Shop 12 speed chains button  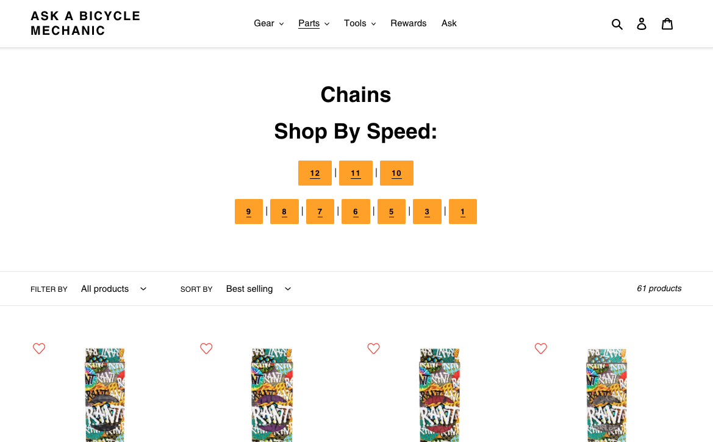click(x=315, y=173)
